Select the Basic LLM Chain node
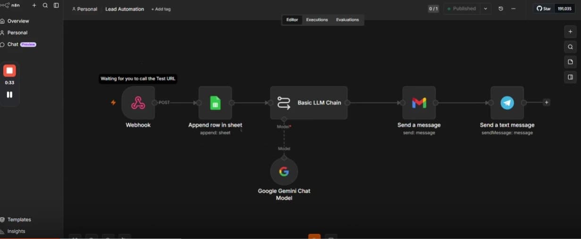The image size is (581, 239). pos(309,102)
